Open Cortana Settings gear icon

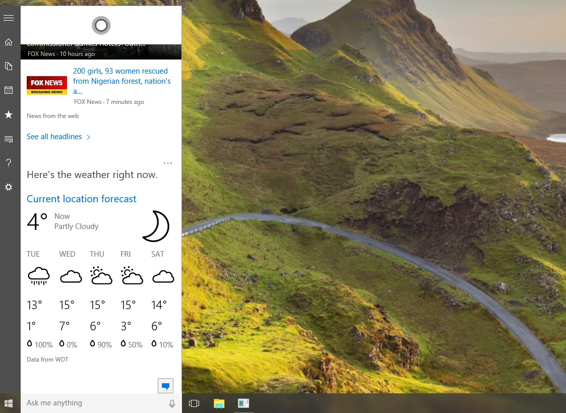point(9,187)
